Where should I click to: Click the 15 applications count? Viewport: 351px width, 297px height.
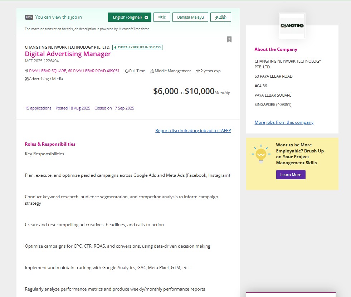click(38, 108)
